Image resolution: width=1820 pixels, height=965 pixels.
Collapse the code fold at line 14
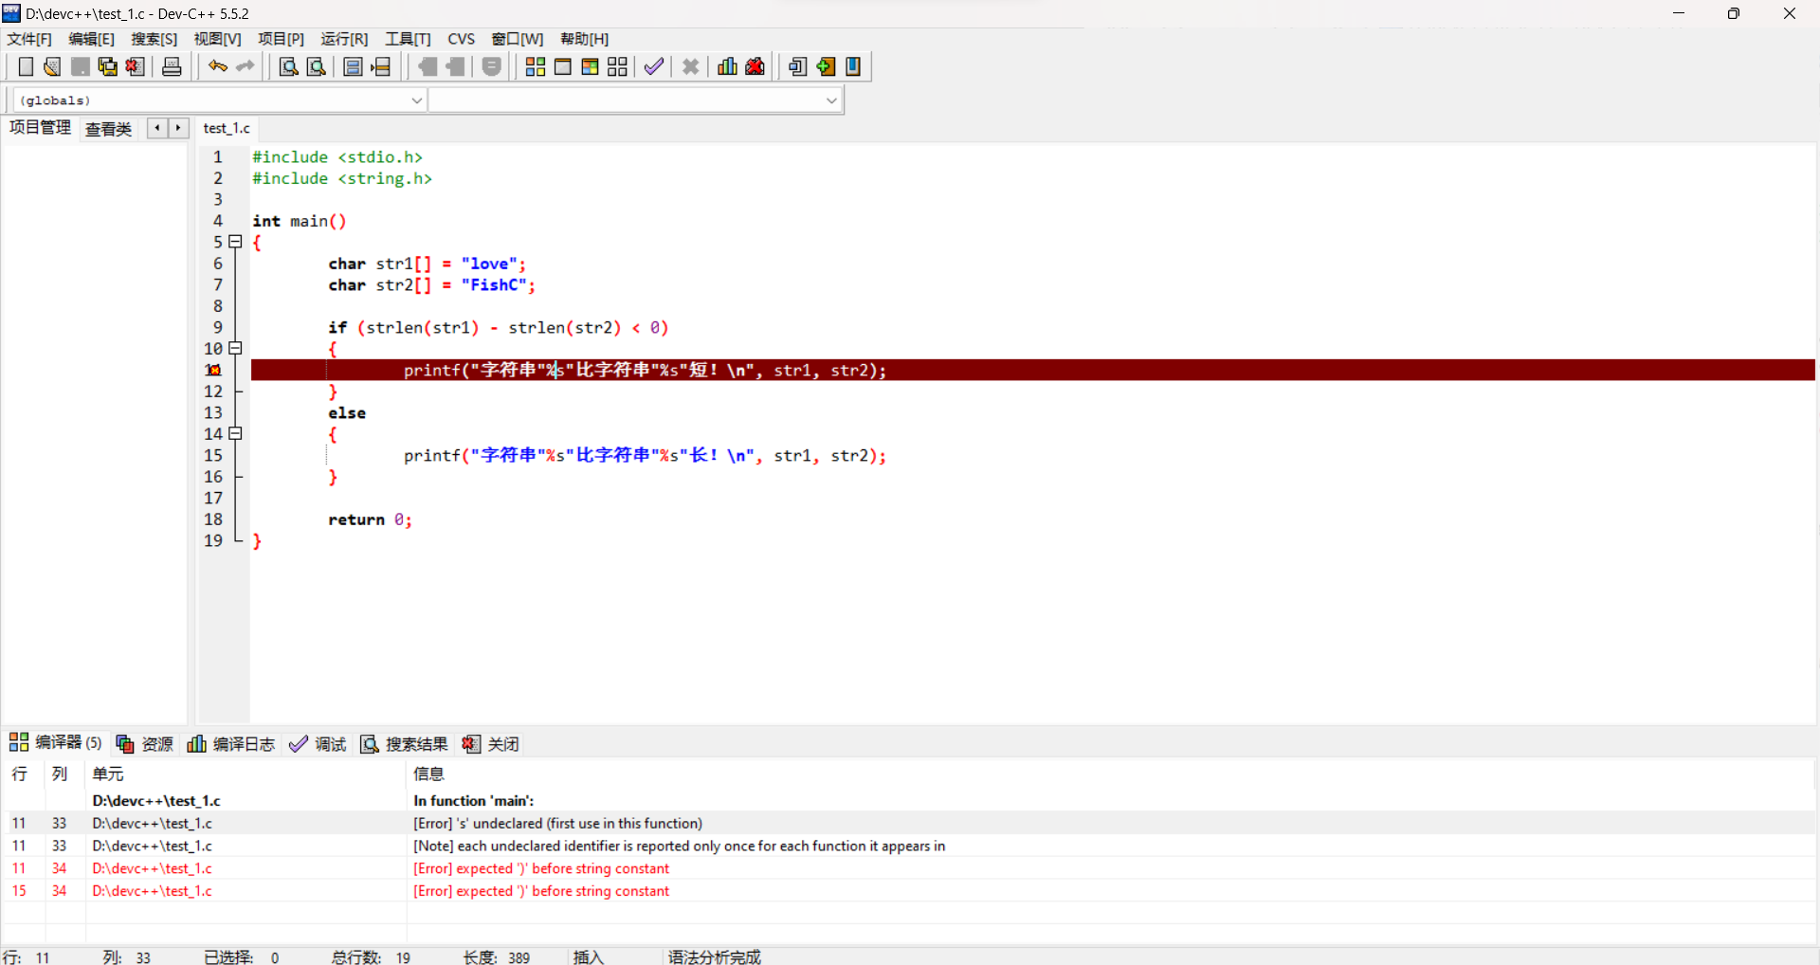(x=236, y=433)
